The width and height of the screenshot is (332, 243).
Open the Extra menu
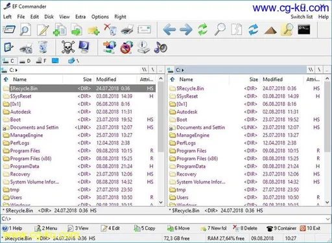(80, 17)
